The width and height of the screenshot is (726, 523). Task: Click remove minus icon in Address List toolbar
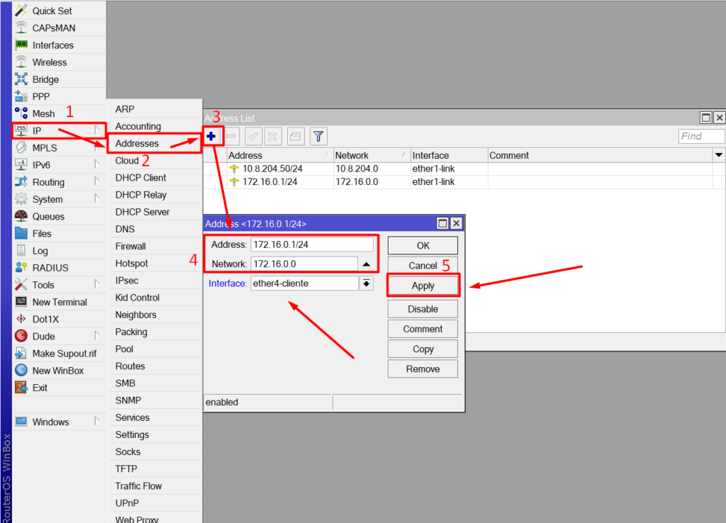[231, 137]
